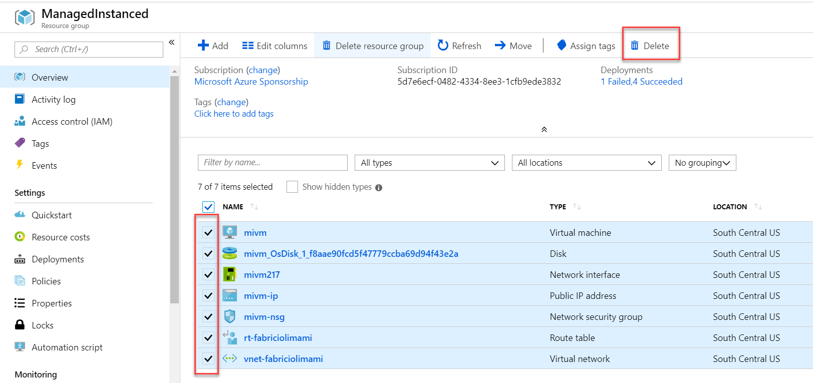This screenshot has height=383, width=813.
Task: Toggle the select-all checkbox in header
Action: point(208,207)
